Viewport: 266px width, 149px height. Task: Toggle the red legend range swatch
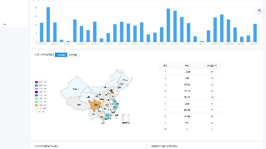36,82
